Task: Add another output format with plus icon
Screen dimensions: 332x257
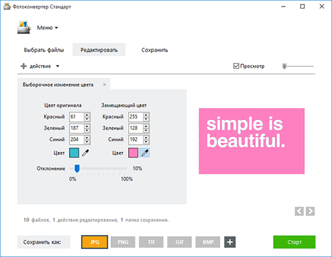Action: [230, 242]
